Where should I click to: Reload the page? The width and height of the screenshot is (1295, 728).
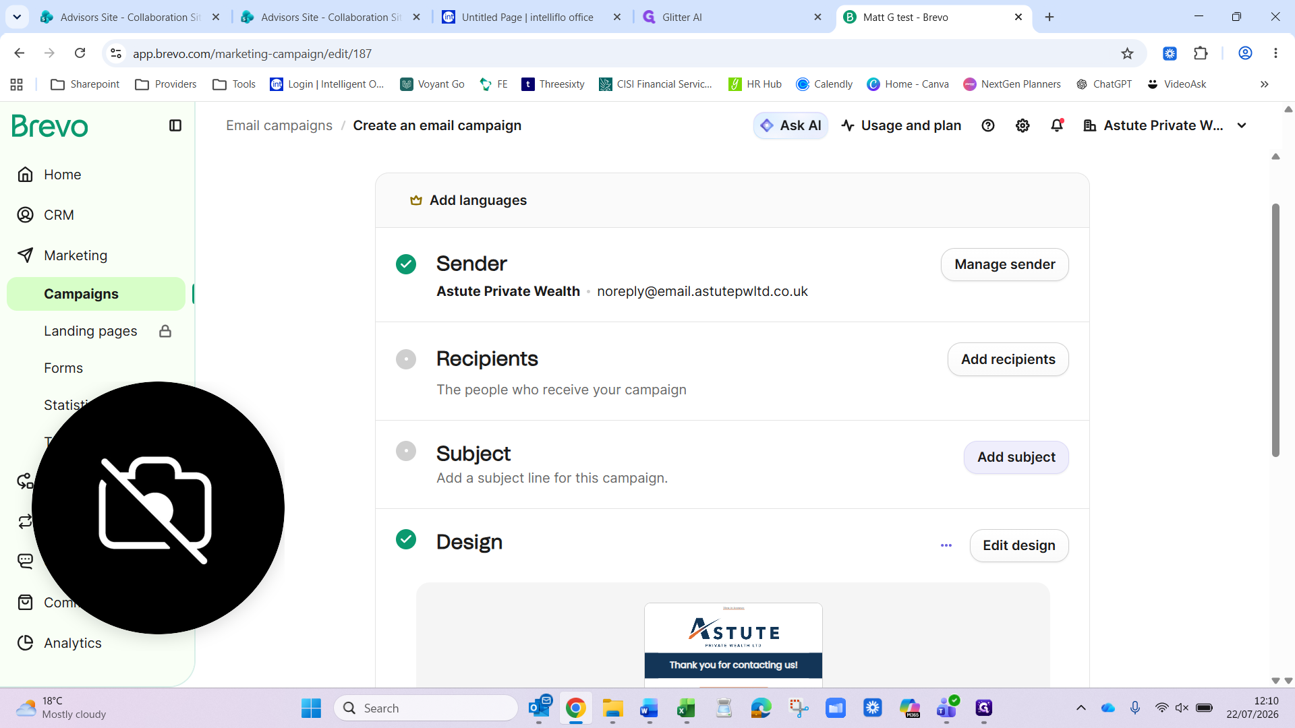tap(80, 53)
